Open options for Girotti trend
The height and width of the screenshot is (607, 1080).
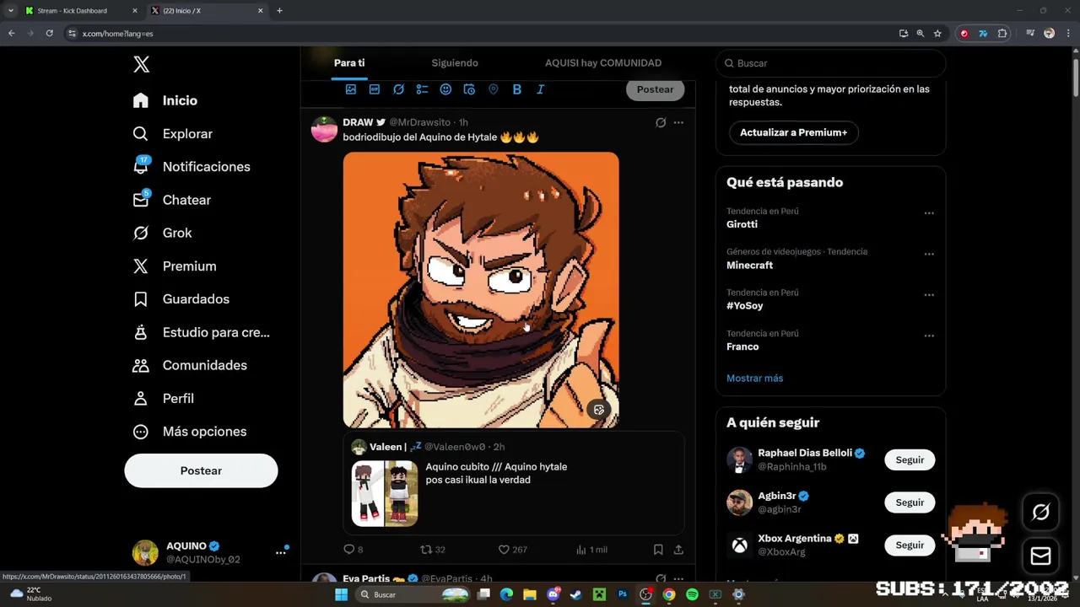coord(929,213)
